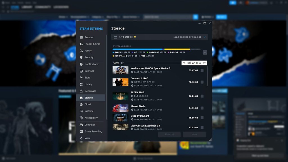The image size is (288, 162).
Task: Click the Family group icon in sidebar
Action: [x=81, y=51]
